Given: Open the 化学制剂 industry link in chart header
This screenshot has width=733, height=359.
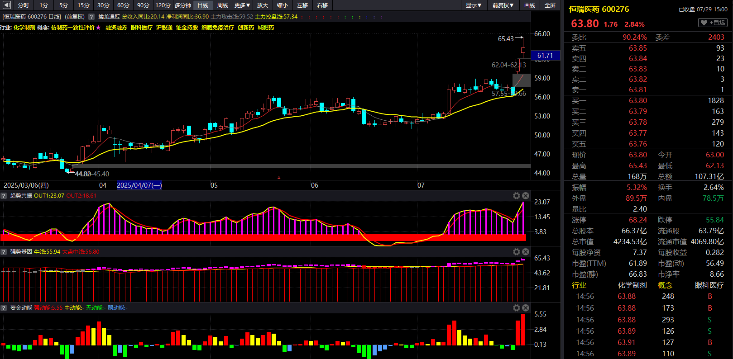Looking at the screenshot, I should 24,28.
